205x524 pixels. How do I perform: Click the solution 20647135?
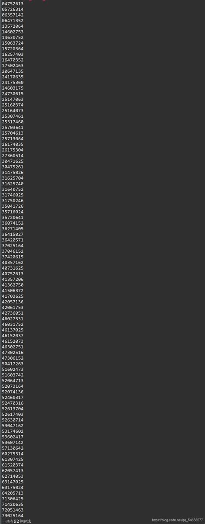click(13, 71)
